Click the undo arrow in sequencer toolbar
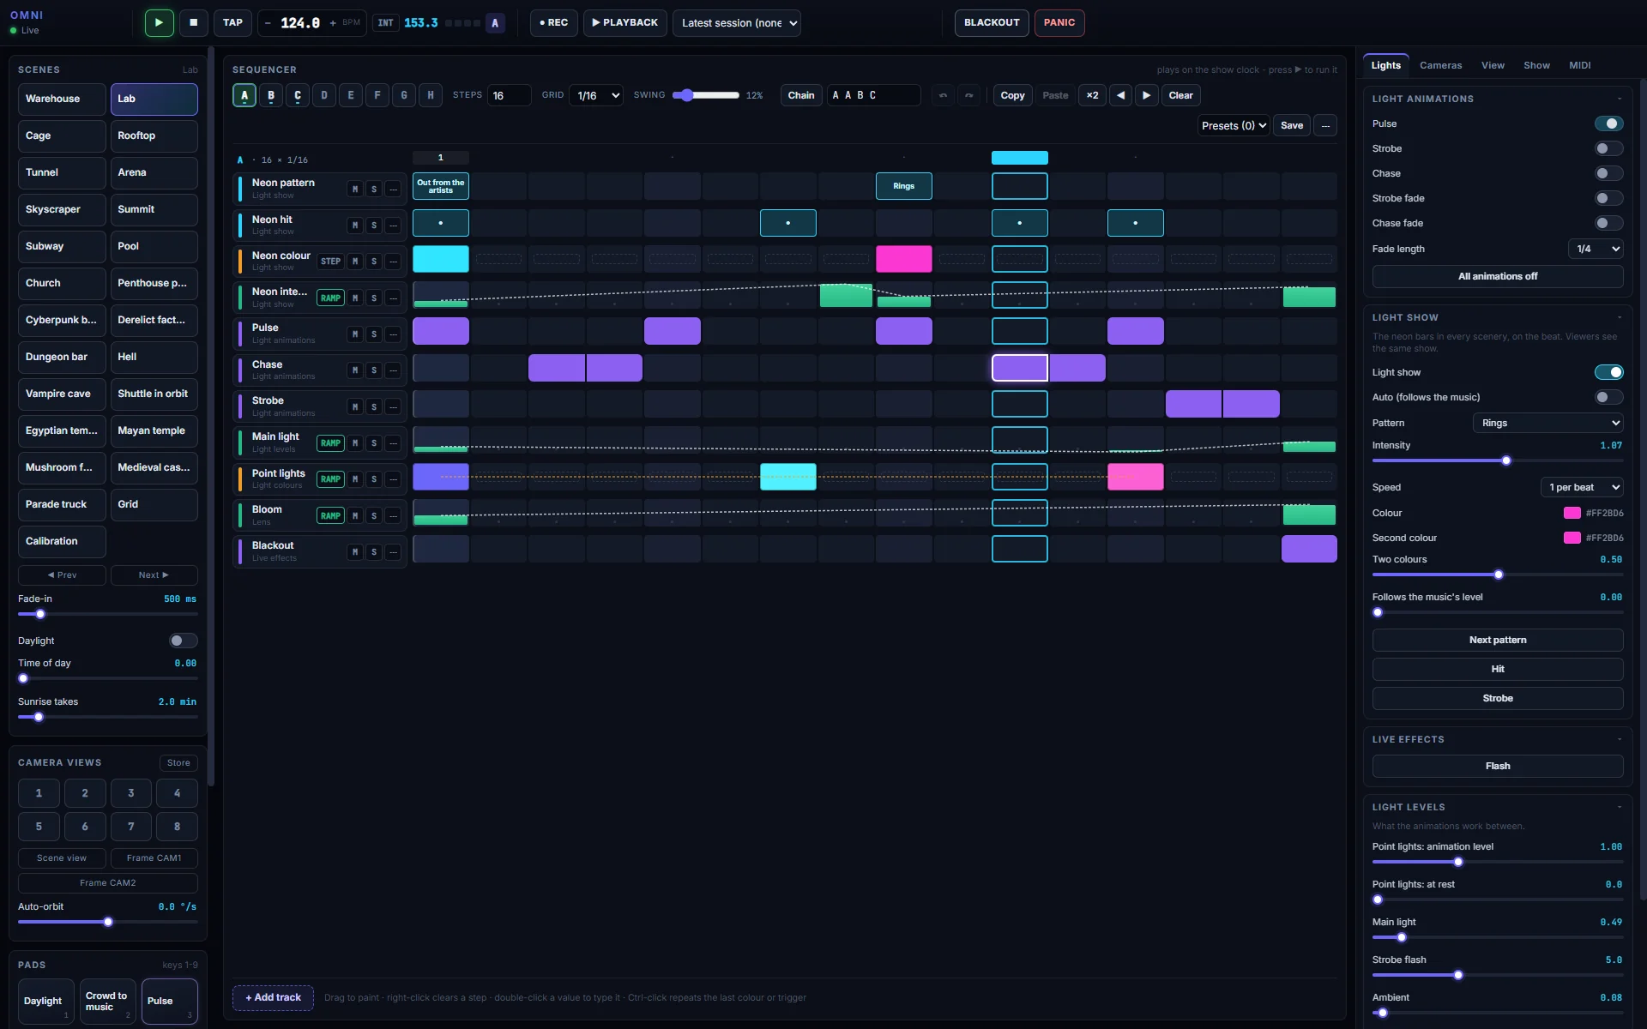 point(943,95)
